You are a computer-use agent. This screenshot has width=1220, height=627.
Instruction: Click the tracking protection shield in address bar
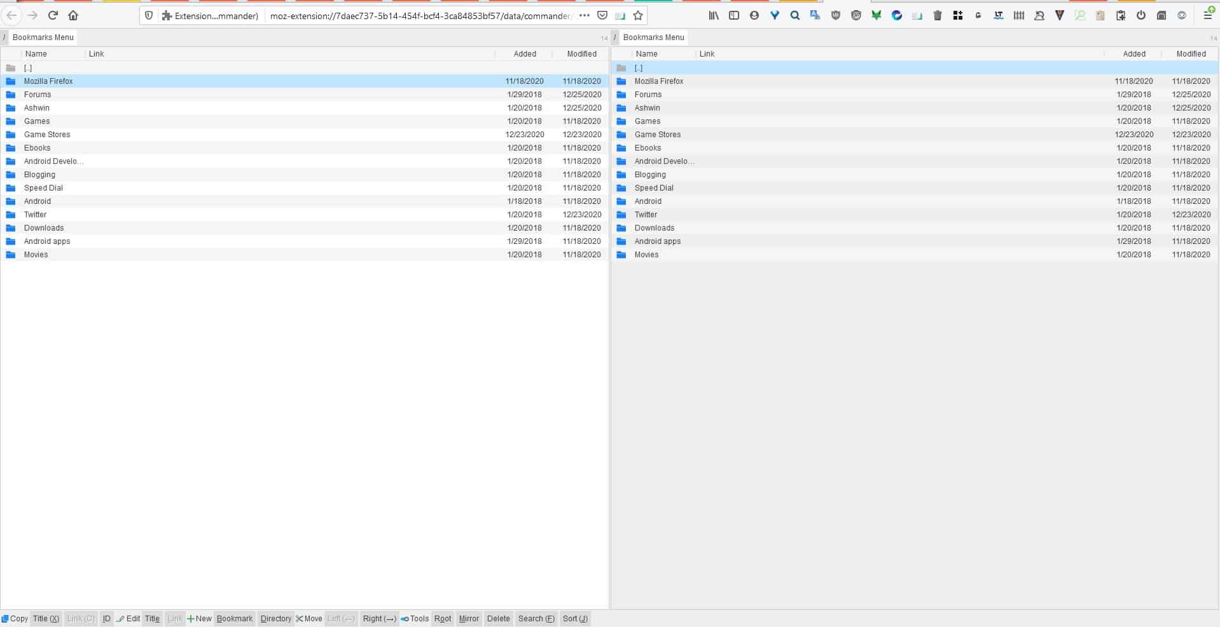coord(148,15)
